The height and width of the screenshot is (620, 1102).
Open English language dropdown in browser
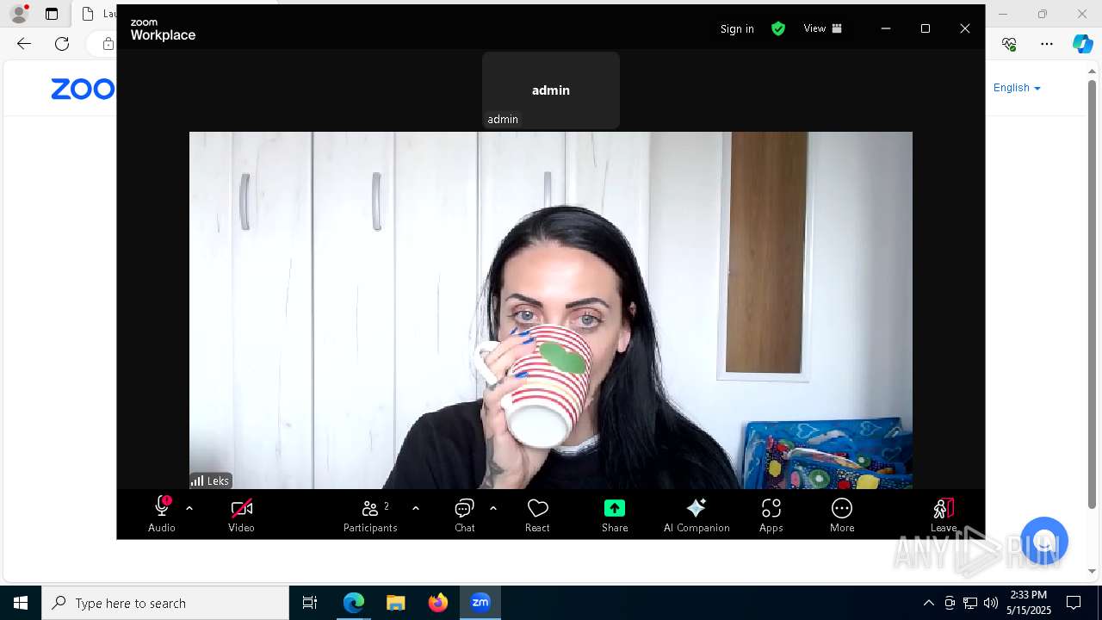click(x=1017, y=88)
